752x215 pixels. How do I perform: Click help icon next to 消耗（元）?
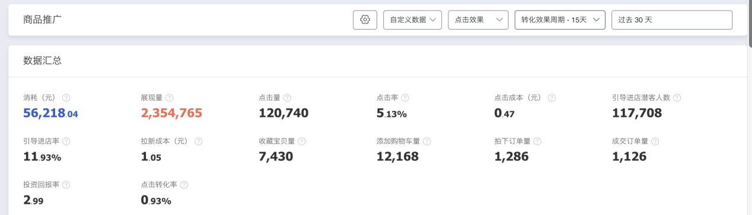coord(66,98)
